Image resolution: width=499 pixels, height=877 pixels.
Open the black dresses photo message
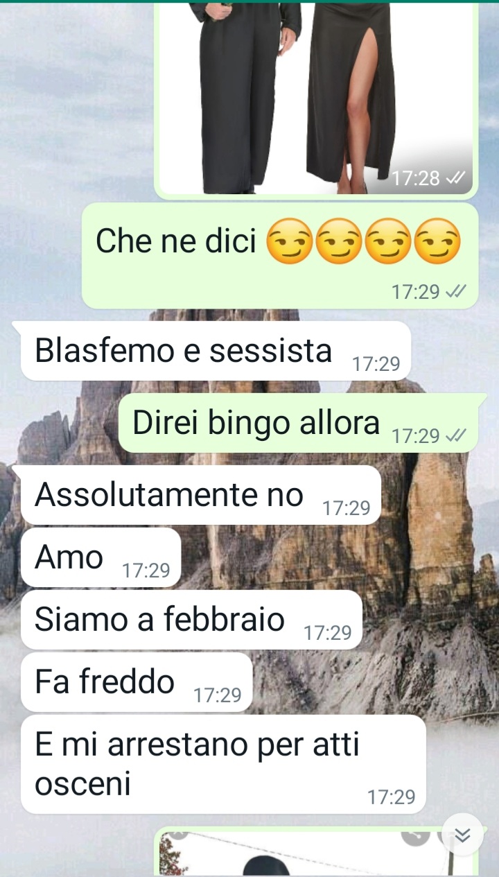tap(316, 97)
